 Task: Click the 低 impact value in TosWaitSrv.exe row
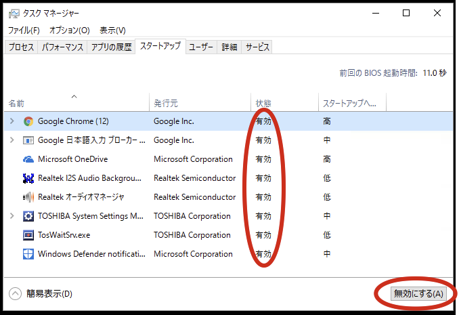coord(327,235)
